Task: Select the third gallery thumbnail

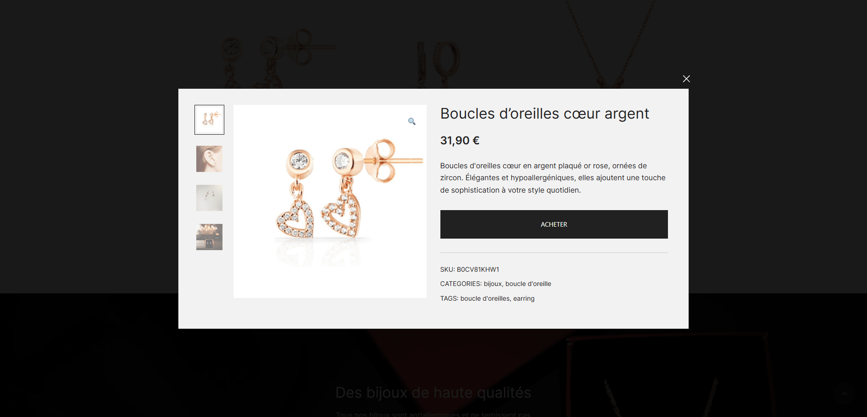Action: [209, 198]
